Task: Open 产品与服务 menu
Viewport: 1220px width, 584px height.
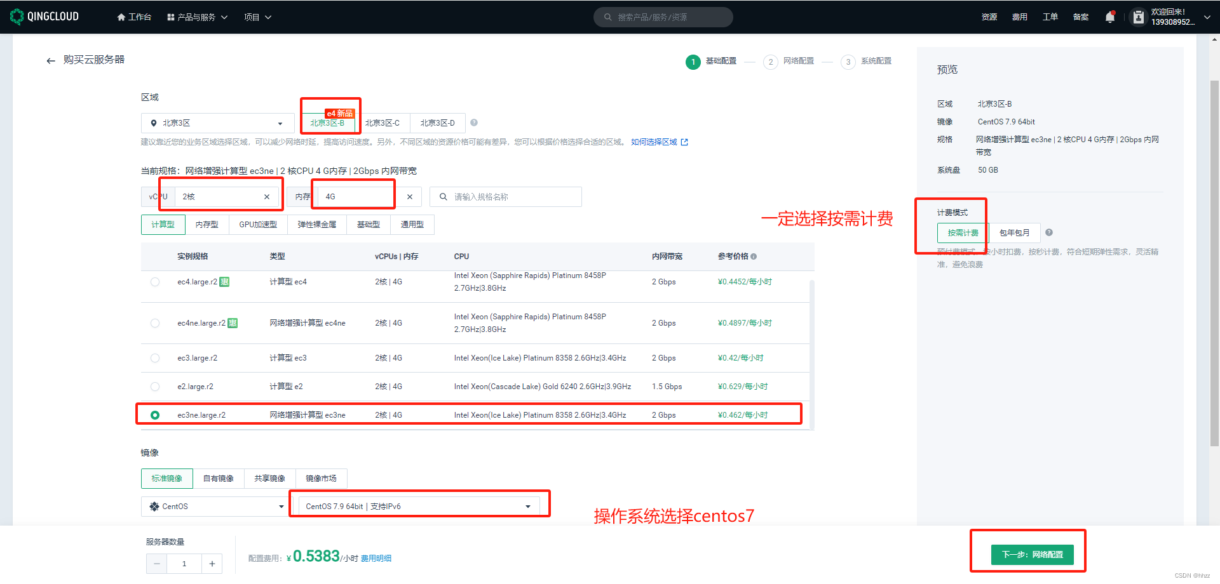Action: click(x=197, y=17)
